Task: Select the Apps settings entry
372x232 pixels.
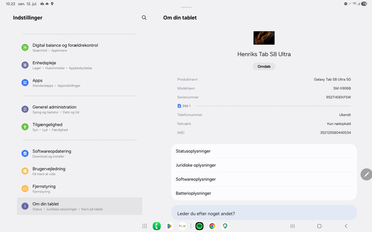Action: pos(79,82)
